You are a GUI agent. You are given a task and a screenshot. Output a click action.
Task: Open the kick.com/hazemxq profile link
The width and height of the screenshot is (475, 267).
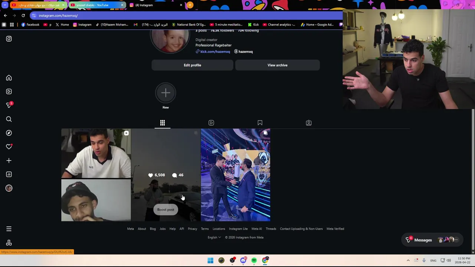(x=213, y=52)
